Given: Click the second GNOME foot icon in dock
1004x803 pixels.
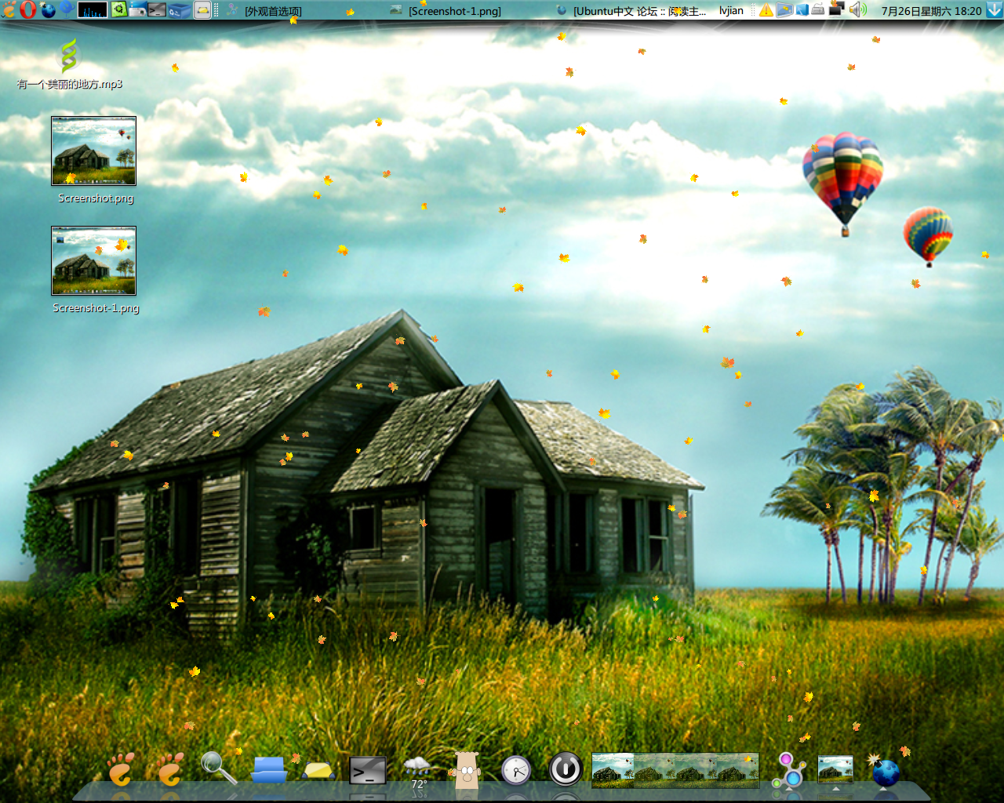Looking at the screenshot, I should (170, 769).
